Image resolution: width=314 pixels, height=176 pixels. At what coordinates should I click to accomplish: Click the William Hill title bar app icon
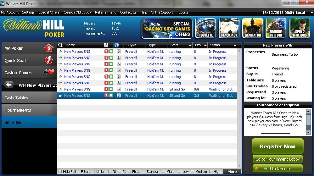(x=2, y=3)
